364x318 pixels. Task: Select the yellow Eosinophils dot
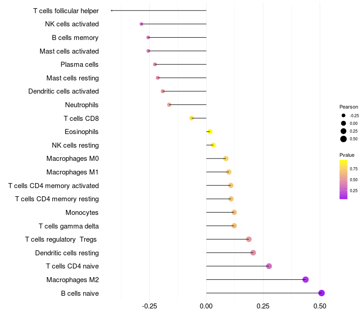coord(210,132)
